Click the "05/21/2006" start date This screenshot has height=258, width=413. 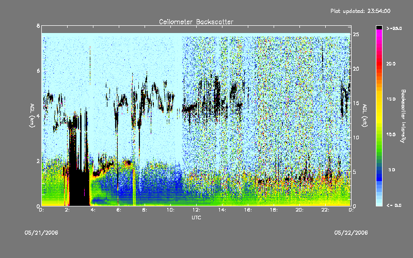coord(41,233)
